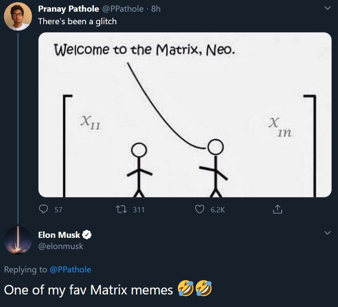Like the tweet with heart icon

point(200,209)
